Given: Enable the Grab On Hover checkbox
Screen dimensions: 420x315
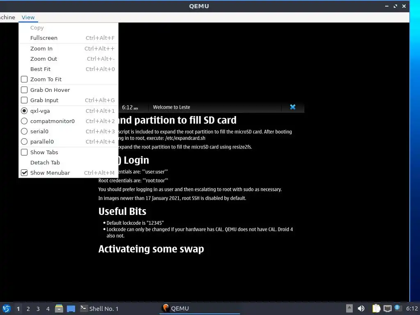Looking at the screenshot, I should coord(24,90).
